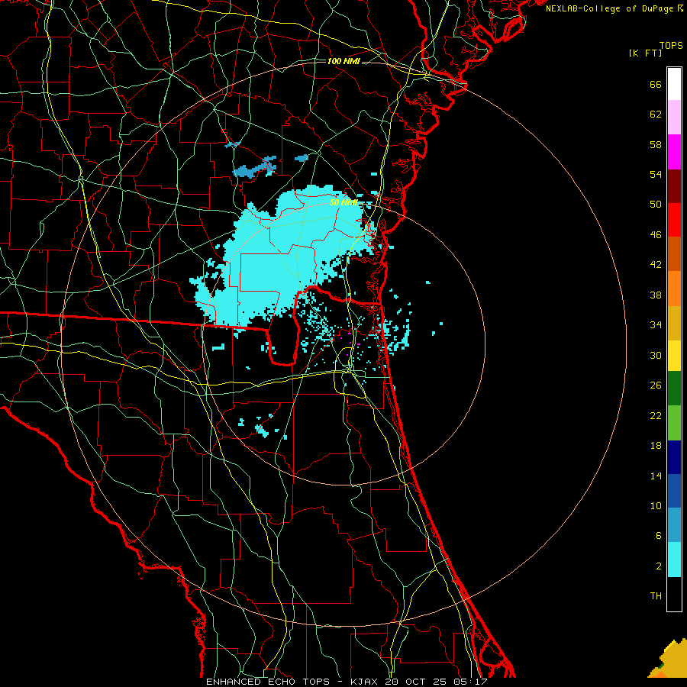The width and height of the screenshot is (687, 687).
Task: Click the 18 legend value
Action: [x=656, y=446]
